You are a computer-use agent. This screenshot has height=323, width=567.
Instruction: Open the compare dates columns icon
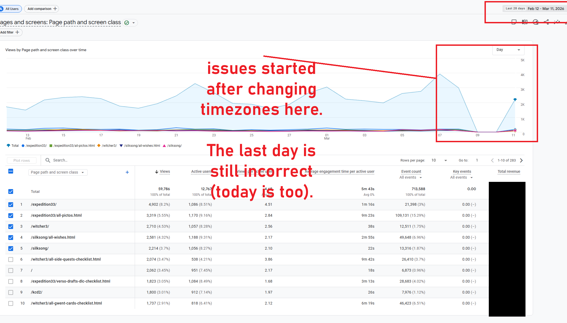(x=524, y=22)
